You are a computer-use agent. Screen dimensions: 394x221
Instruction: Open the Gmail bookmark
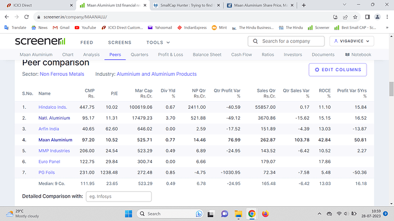click(x=61, y=27)
